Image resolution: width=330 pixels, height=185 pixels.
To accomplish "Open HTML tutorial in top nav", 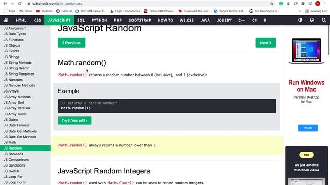I will (21, 20).
